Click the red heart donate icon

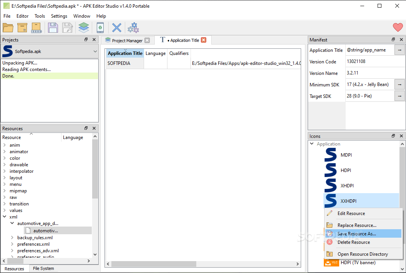(398, 27)
